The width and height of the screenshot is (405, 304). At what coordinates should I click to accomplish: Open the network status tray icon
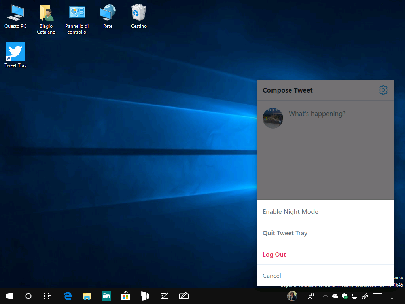point(354,296)
